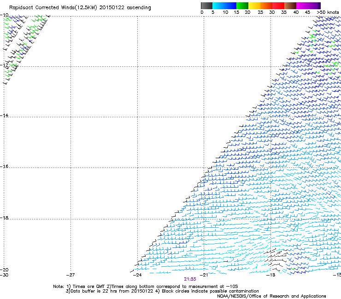
Task: Click the '45' legend scale label
Action: [x=307, y=12]
